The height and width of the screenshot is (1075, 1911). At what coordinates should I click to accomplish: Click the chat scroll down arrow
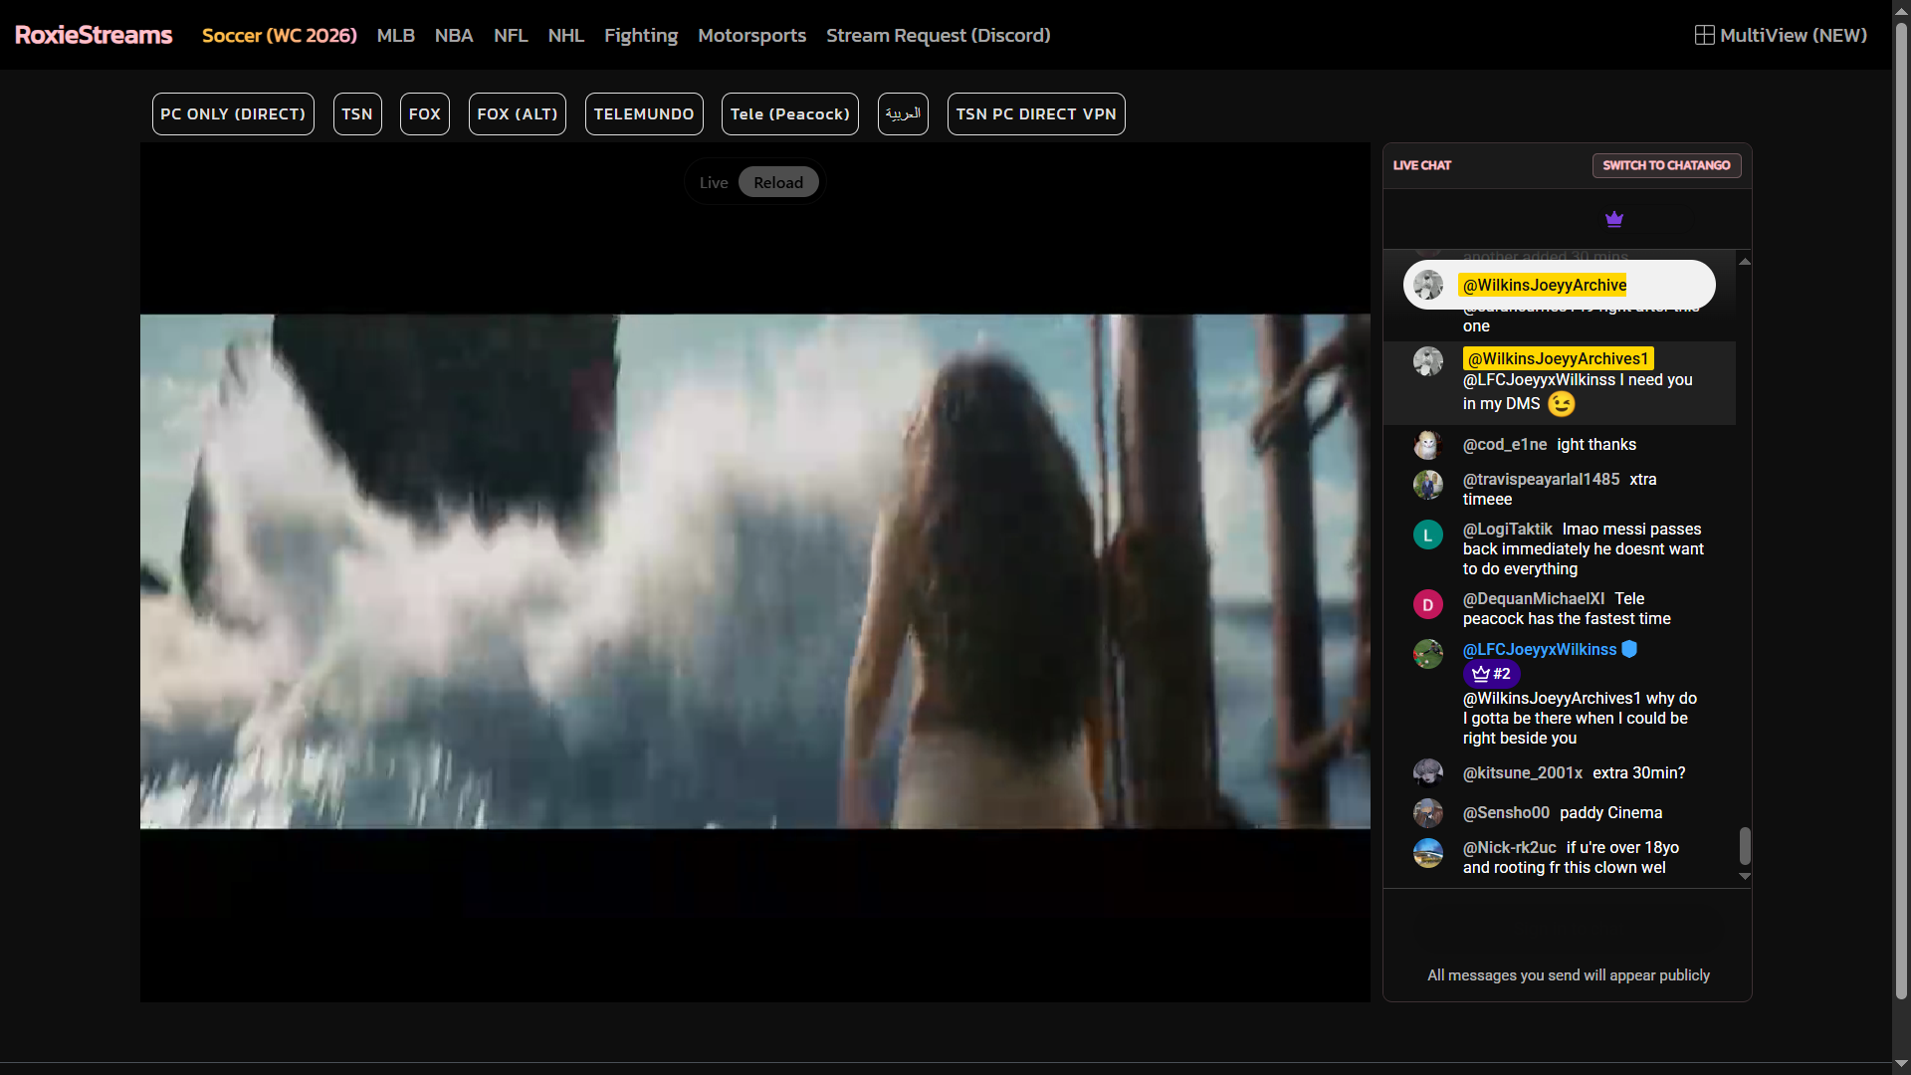tap(1744, 877)
